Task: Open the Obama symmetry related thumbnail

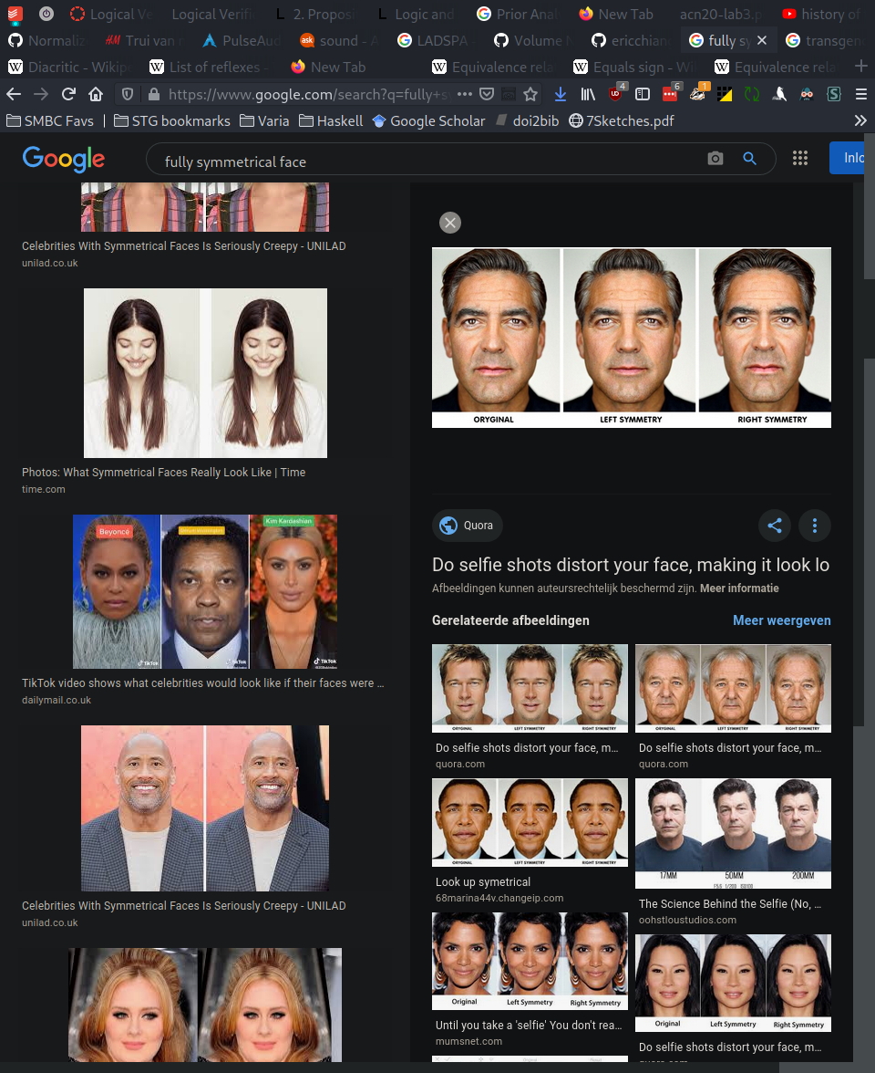Action: [530, 822]
